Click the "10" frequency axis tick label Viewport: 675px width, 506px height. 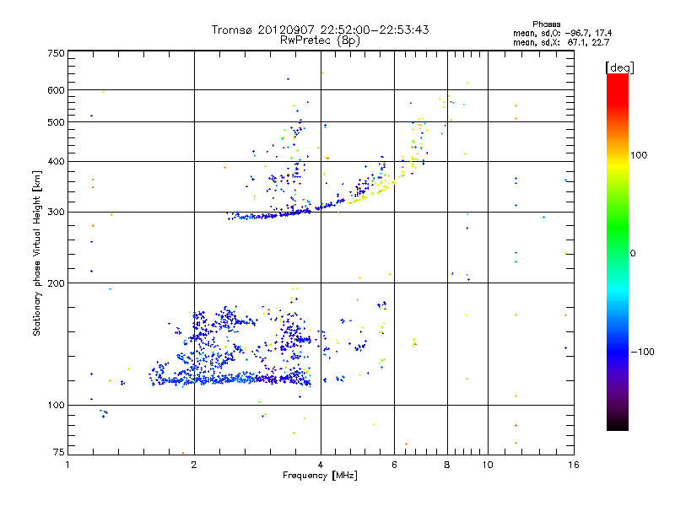pos(488,465)
